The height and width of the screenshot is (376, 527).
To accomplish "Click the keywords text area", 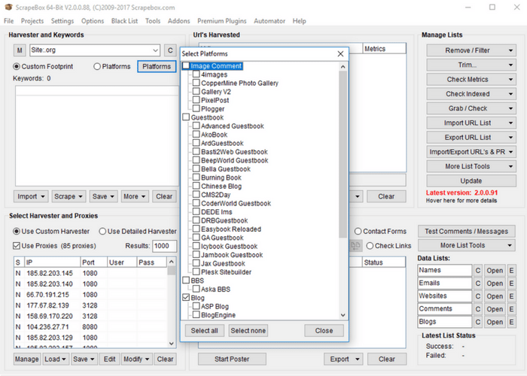I will point(97,136).
